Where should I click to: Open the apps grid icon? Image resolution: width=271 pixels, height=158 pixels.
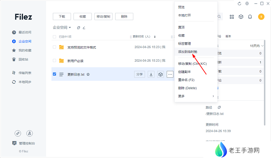coord(232,17)
